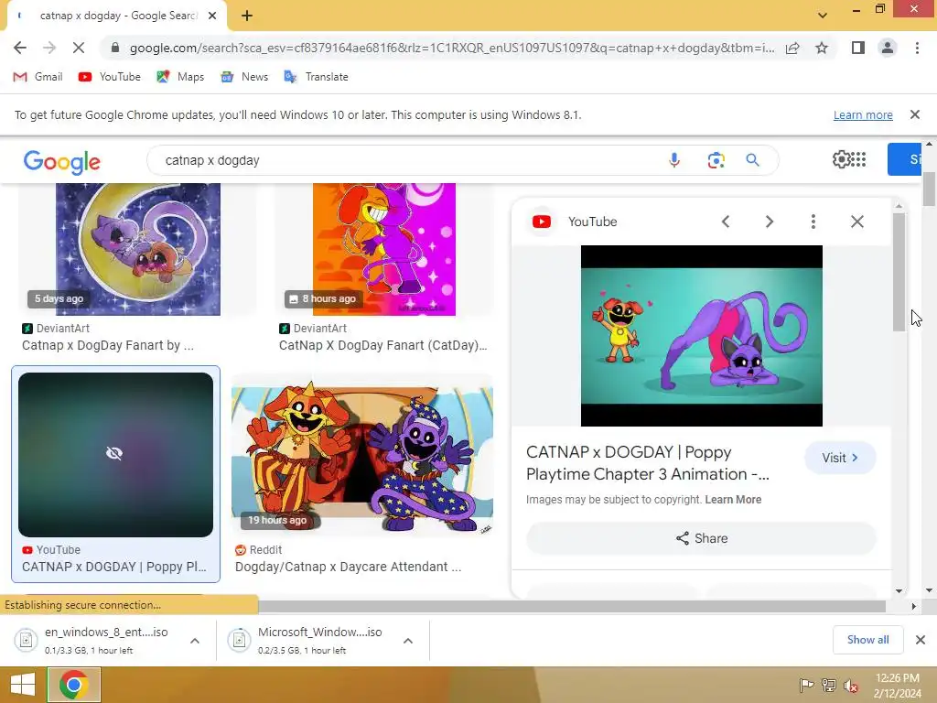Expand options for Microsoft_Window iso download
This screenshot has height=703, width=937.
[408, 641]
